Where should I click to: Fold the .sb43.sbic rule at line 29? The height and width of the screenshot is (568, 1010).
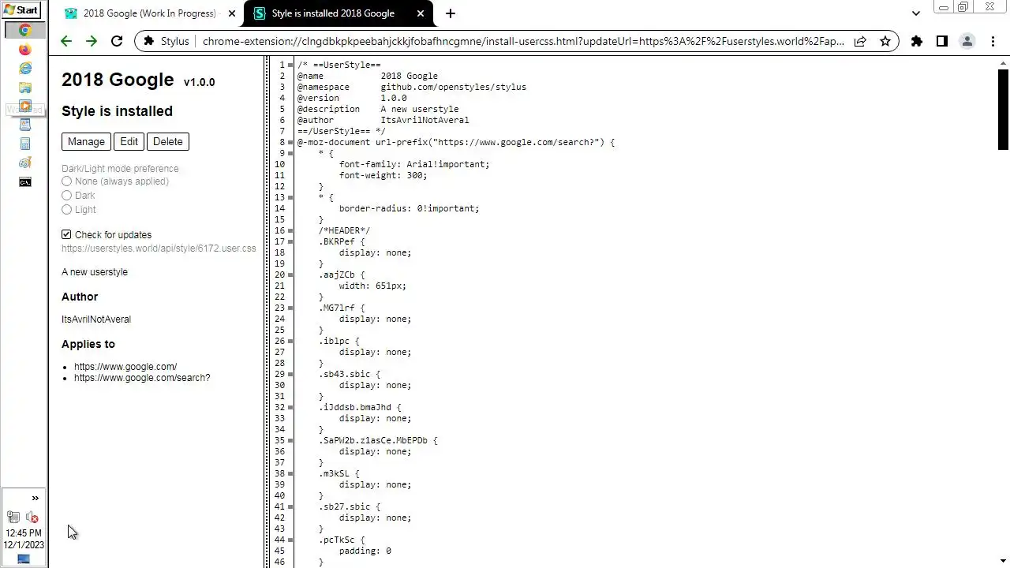click(290, 374)
